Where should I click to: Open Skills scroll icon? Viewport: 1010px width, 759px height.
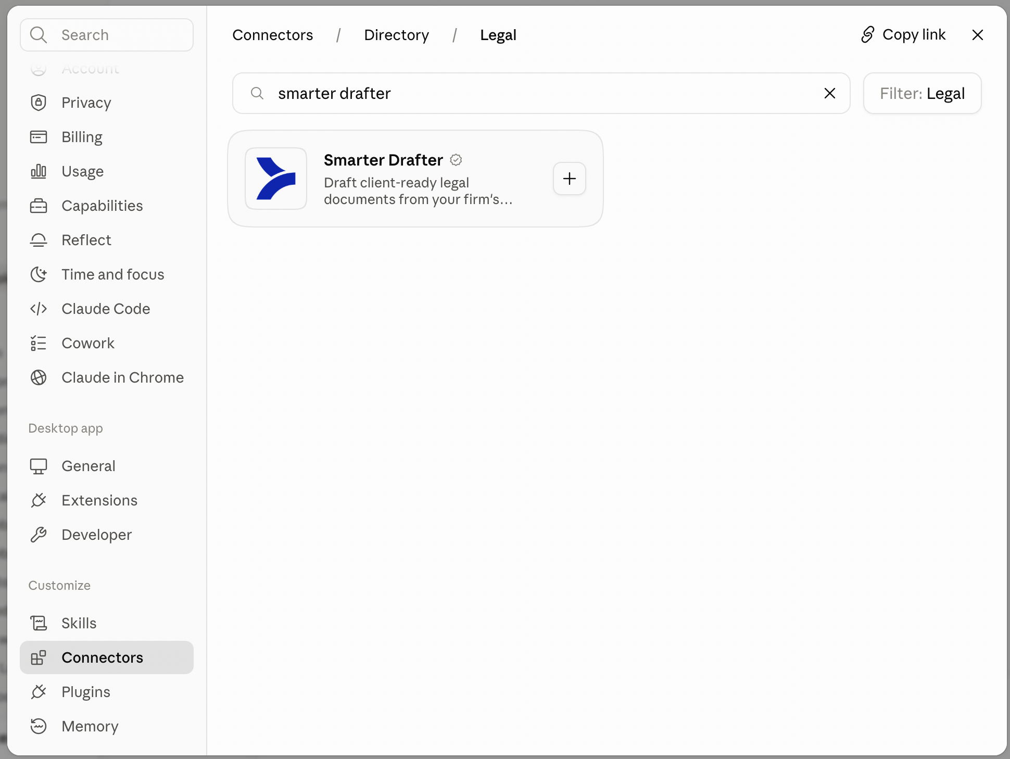click(x=39, y=623)
